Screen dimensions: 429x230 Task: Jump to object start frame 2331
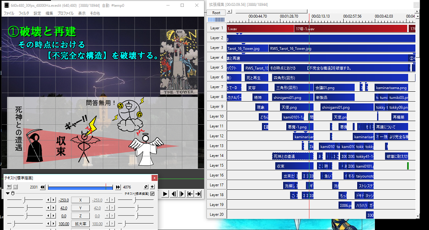click(43, 187)
